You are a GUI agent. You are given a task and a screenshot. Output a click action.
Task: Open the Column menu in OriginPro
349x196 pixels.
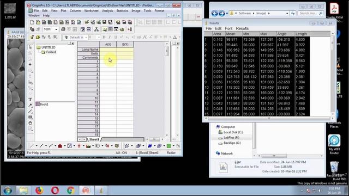75,11
